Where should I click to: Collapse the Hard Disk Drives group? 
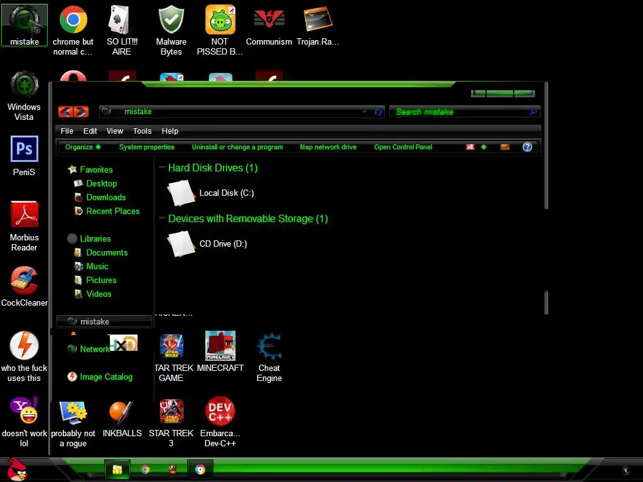pyautogui.click(x=162, y=167)
